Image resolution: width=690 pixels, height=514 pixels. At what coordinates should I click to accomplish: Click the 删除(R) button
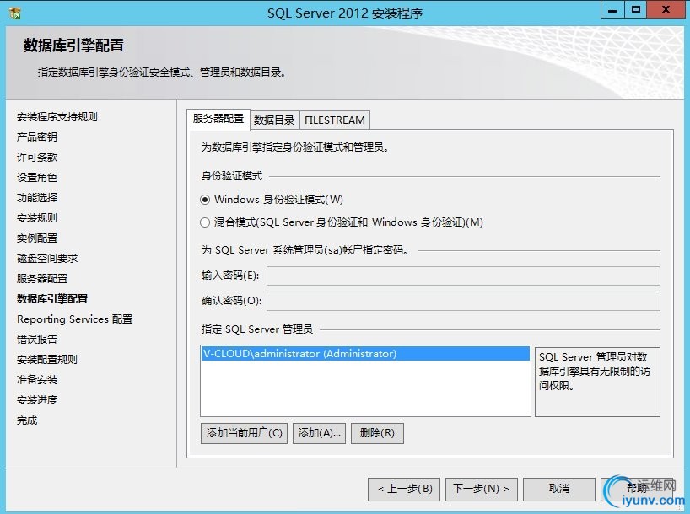click(377, 433)
